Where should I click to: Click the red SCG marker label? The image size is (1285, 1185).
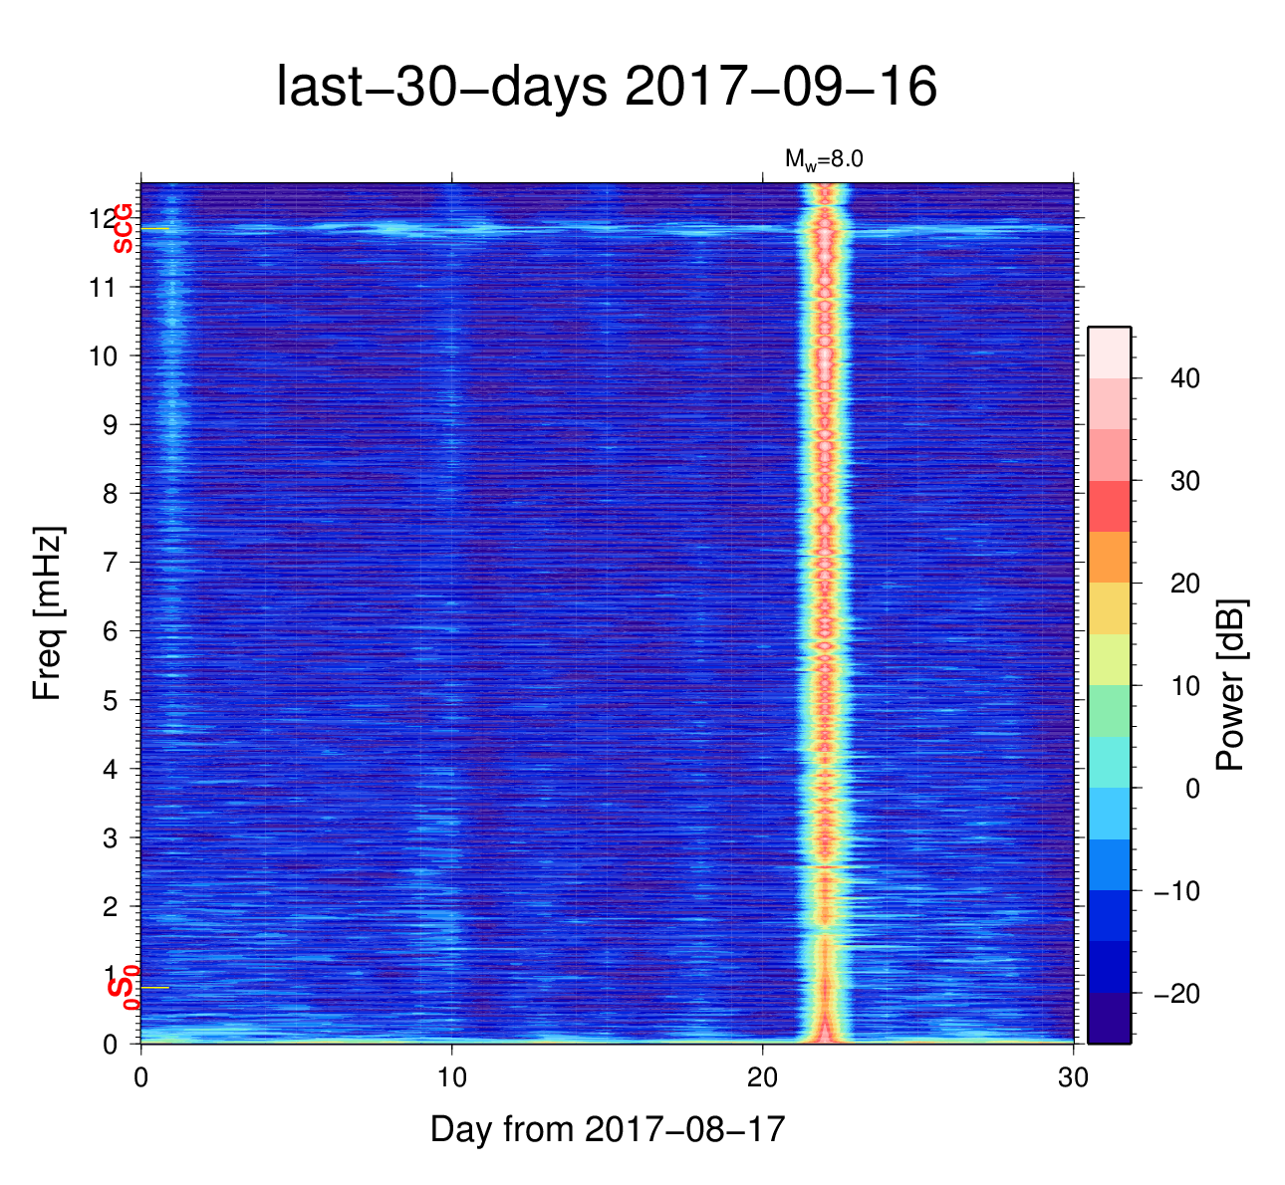tap(123, 228)
